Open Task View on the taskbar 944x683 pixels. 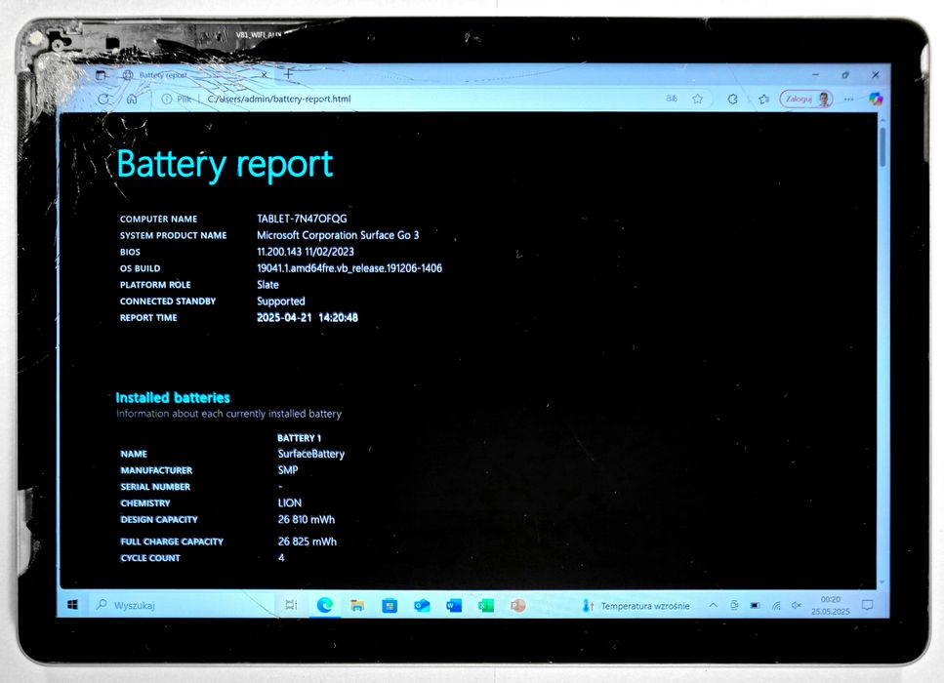[x=291, y=605]
